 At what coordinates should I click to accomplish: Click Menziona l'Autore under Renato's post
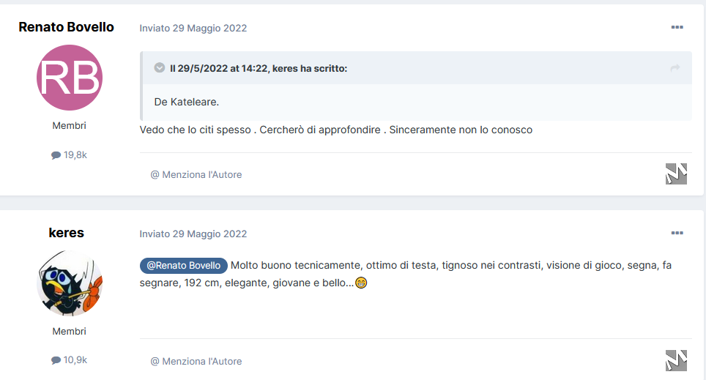(x=196, y=175)
